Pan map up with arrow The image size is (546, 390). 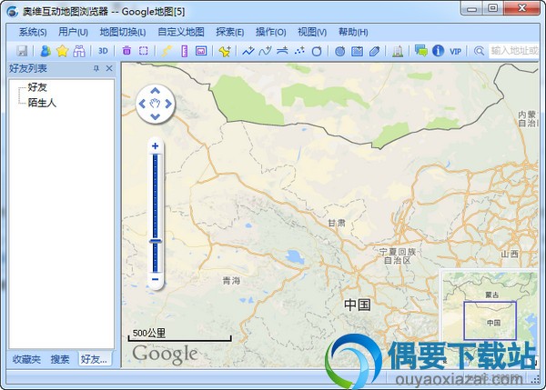(x=156, y=91)
